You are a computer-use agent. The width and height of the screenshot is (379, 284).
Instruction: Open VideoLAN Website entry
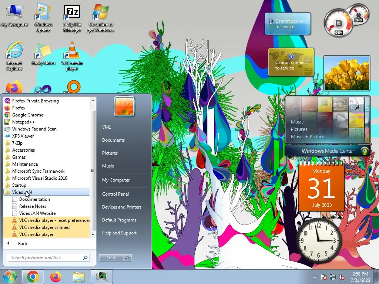coord(37,213)
